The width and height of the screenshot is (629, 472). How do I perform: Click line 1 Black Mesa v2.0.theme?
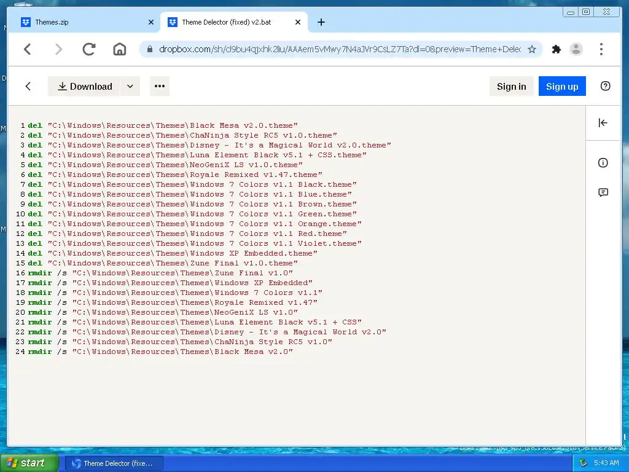(163, 125)
